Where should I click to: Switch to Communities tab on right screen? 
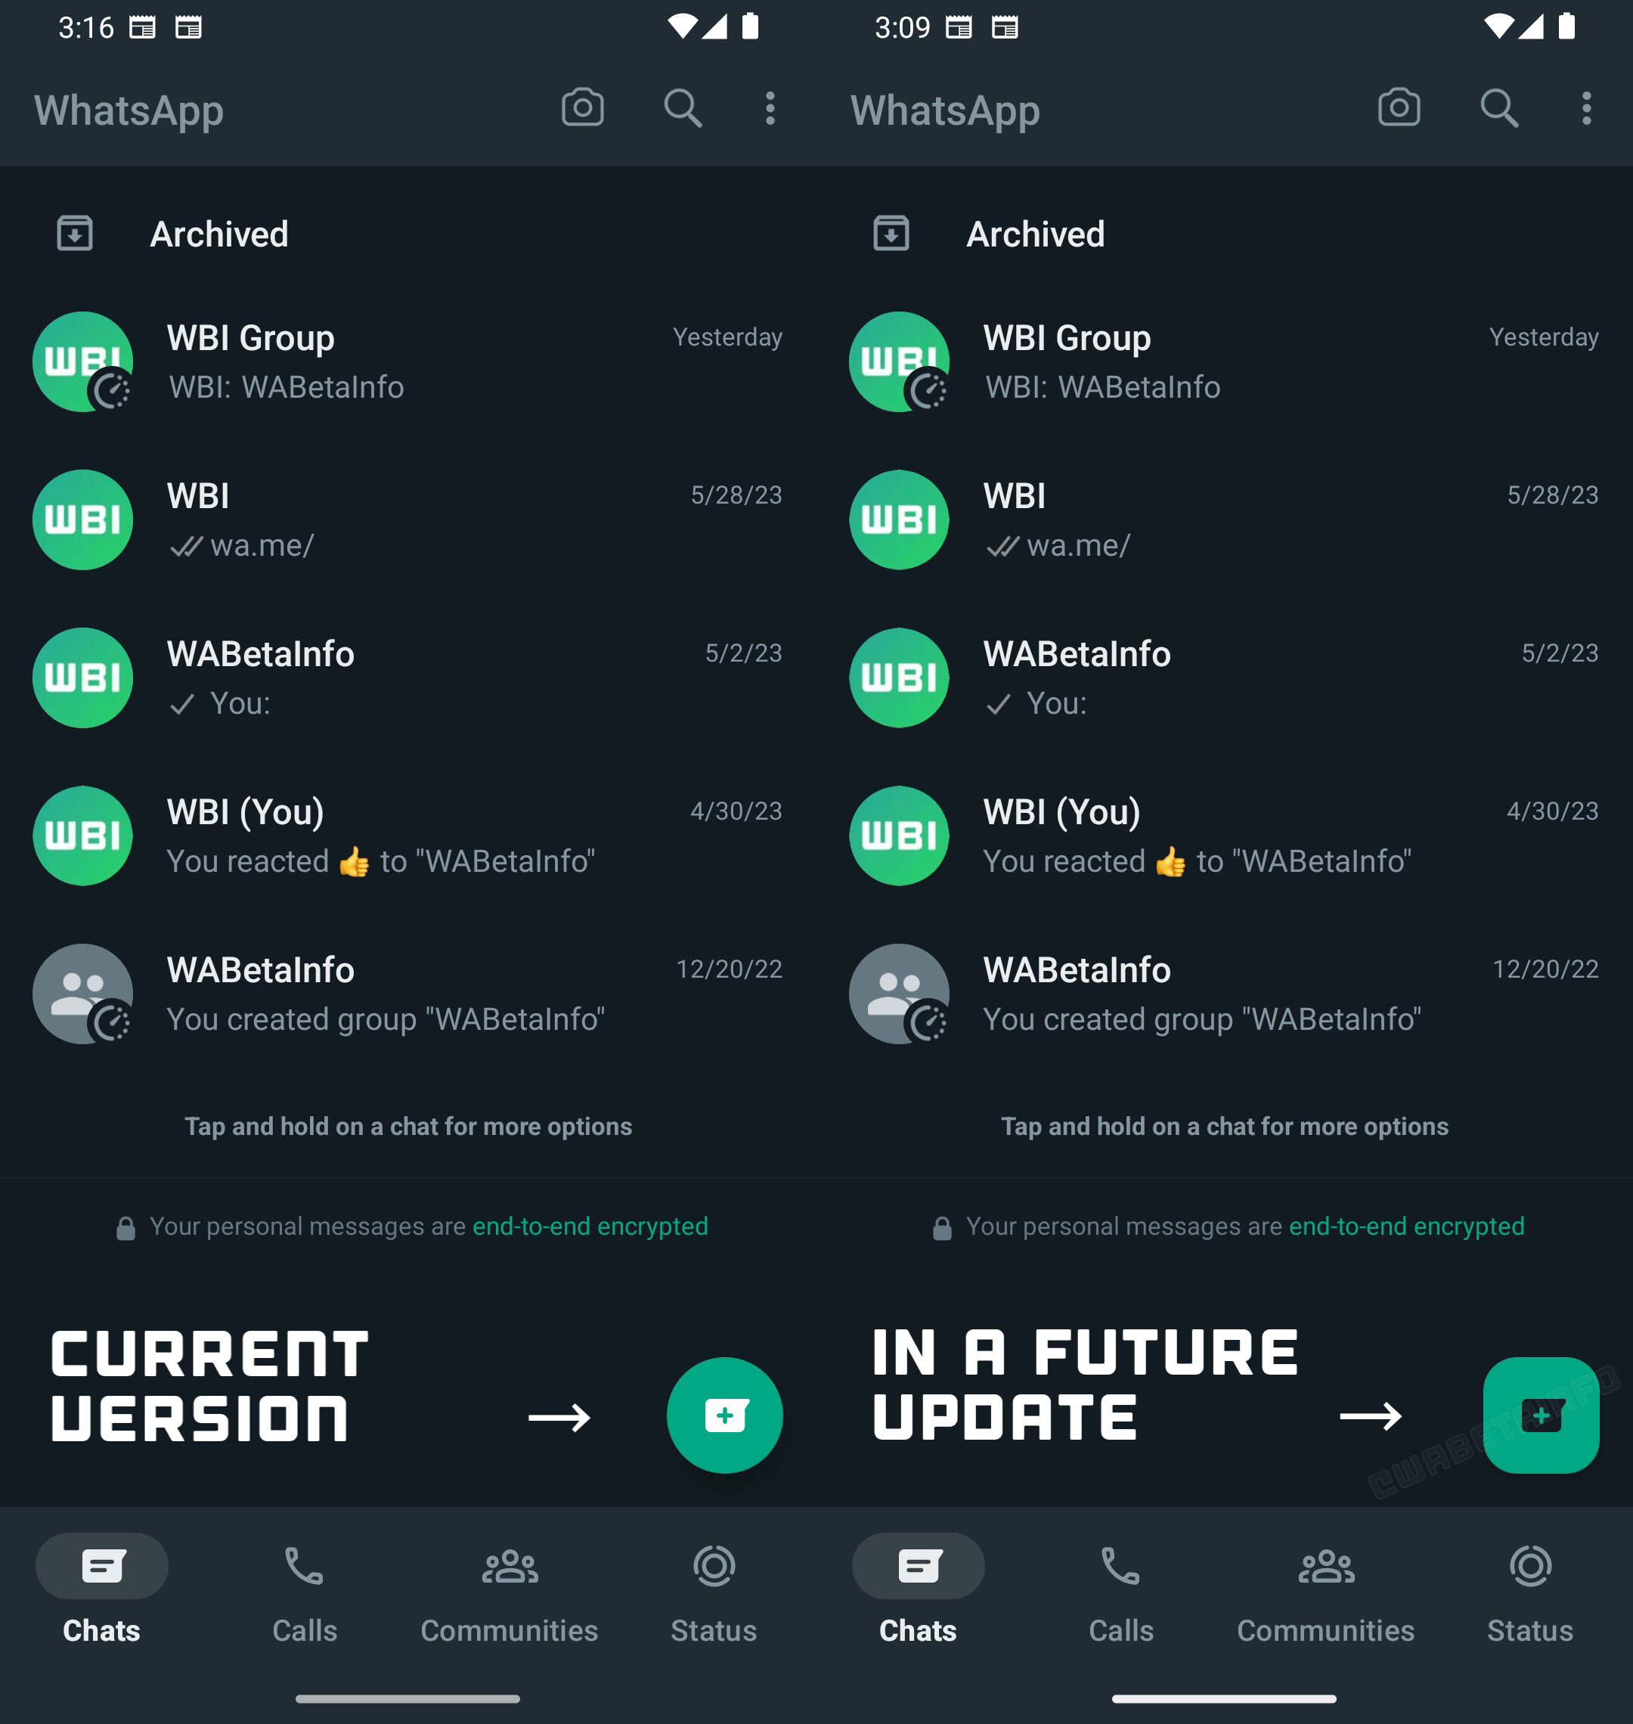point(1325,1591)
